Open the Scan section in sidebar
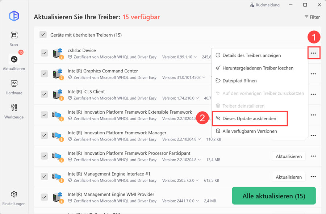The width and height of the screenshot is (326, 214). [x=14, y=39]
